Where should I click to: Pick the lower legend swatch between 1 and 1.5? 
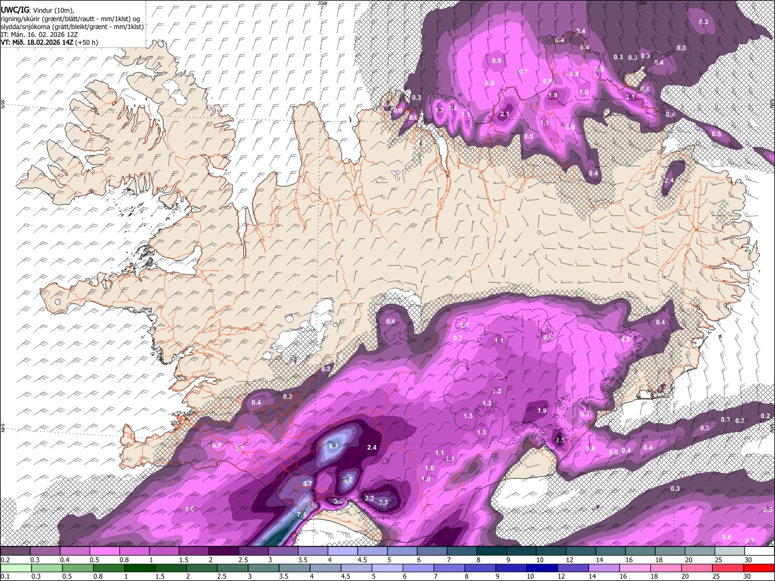tap(139, 568)
